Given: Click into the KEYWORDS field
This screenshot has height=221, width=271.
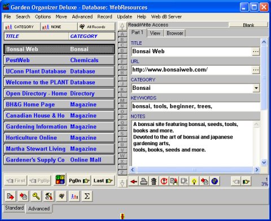Looking at the screenshot, I should (x=196, y=106).
